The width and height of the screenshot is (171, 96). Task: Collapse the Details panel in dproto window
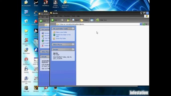pyautogui.click(x=73, y=49)
